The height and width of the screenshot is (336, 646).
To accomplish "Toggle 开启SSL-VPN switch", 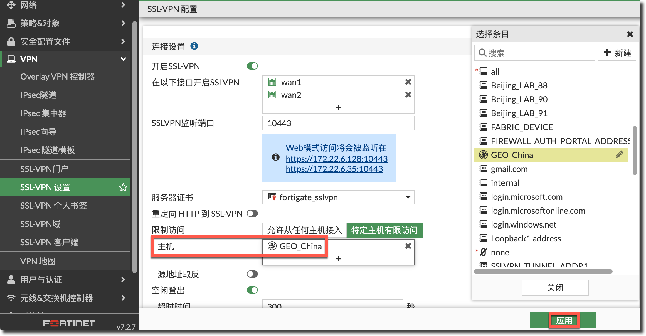I will click(x=252, y=66).
